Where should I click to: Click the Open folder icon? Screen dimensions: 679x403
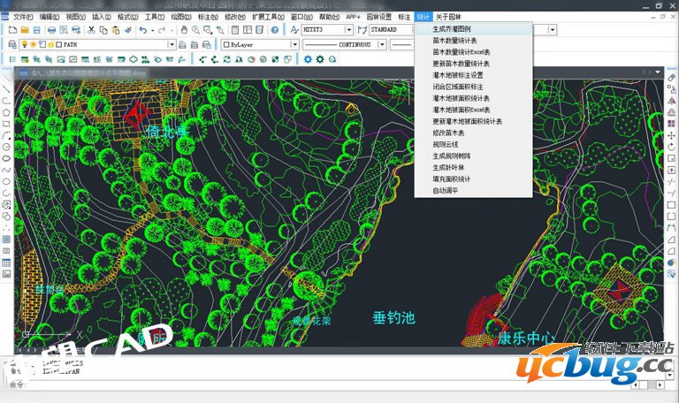24,30
